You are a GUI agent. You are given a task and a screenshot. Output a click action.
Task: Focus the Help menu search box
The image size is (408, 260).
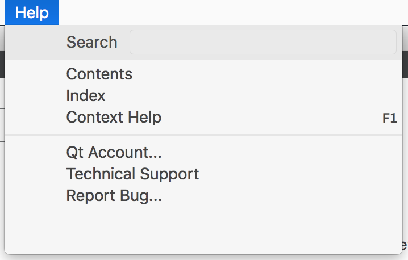click(x=263, y=42)
